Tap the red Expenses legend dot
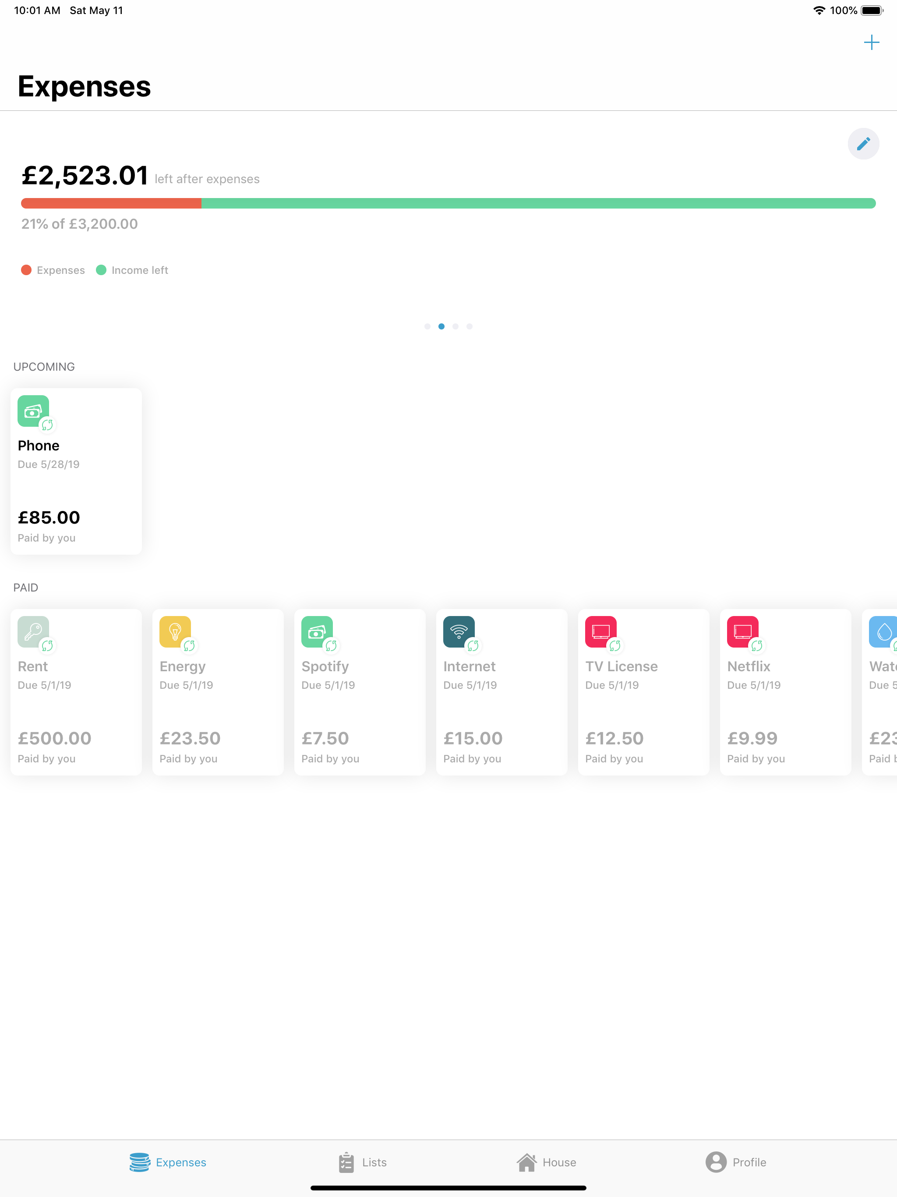897x1197 pixels. (26, 270)
